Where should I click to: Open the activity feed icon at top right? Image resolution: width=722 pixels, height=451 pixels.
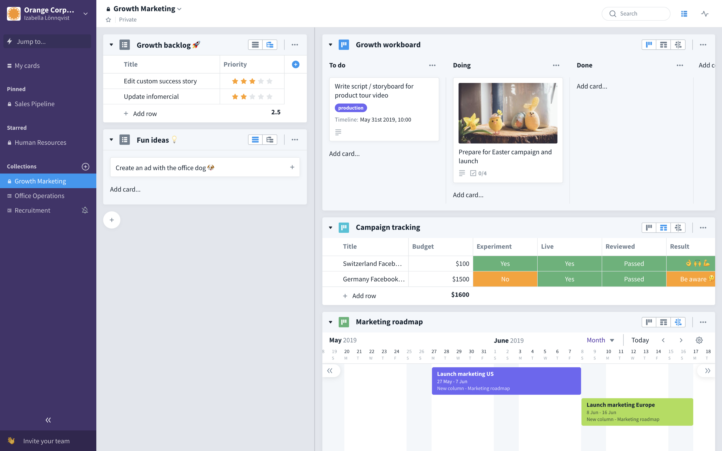coord(705,13)
